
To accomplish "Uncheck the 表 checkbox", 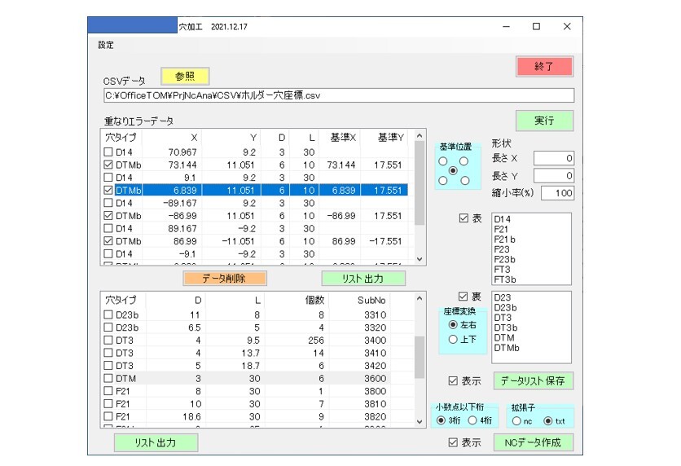I will pyautogui.click(x=465, y=218).
